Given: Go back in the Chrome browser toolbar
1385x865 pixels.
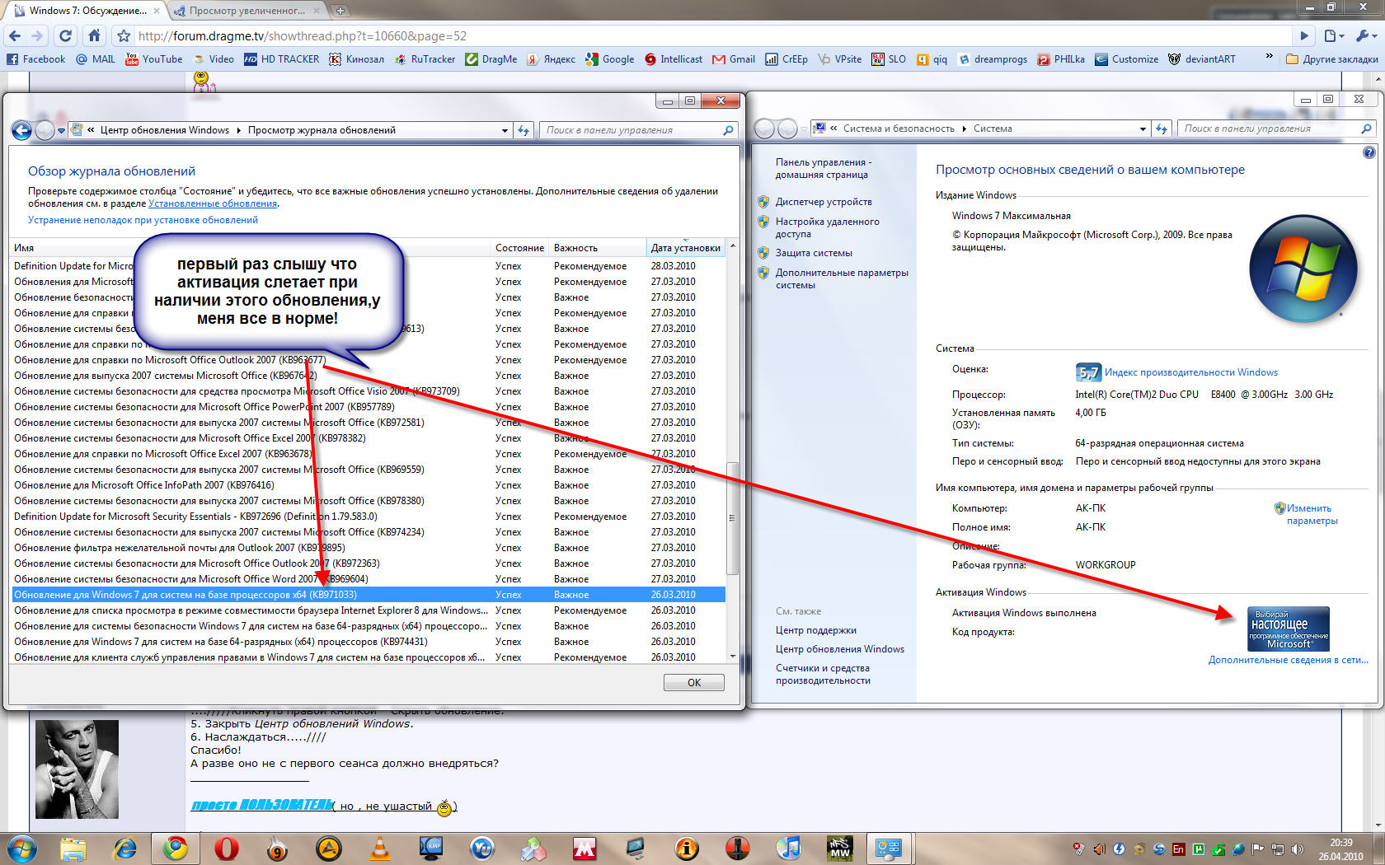Looking at the screenshot, I should [14, 35].
